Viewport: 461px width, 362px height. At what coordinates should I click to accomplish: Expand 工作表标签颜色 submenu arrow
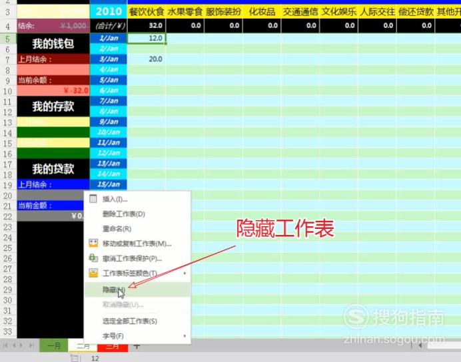click(185, 273)
